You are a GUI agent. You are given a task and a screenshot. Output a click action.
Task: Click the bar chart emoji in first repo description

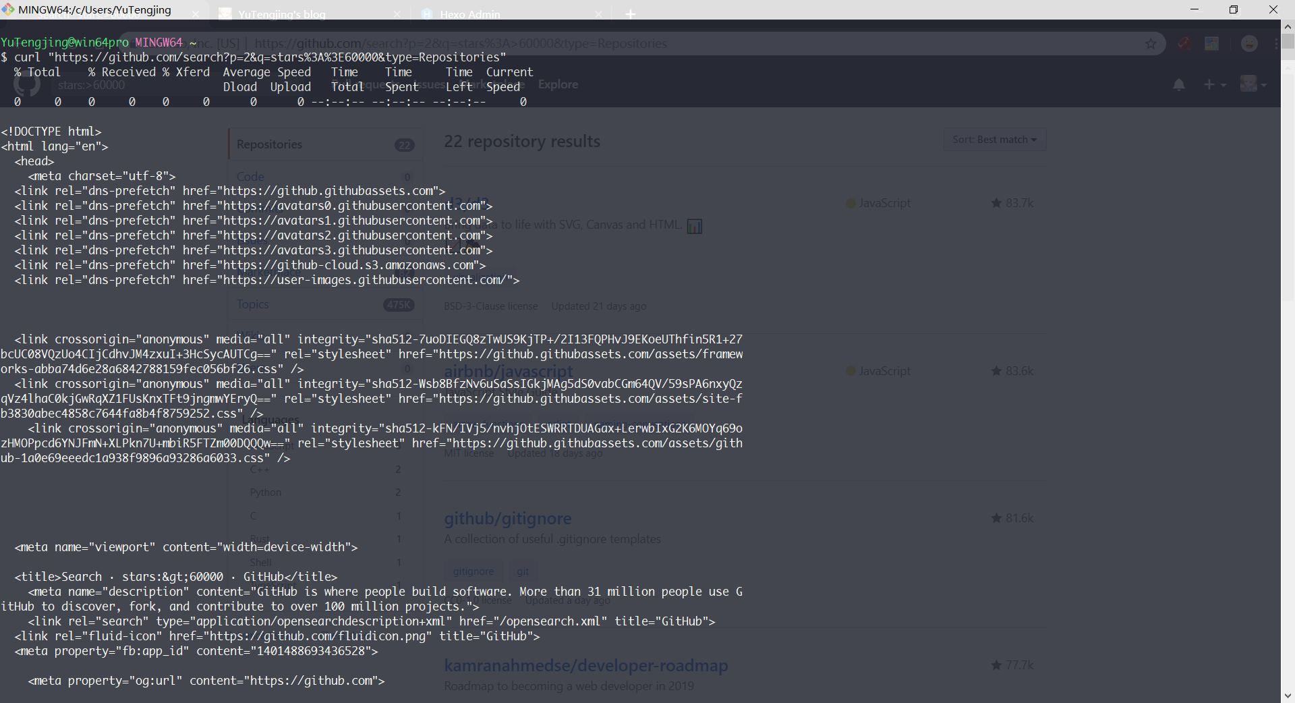click(695, 226)
